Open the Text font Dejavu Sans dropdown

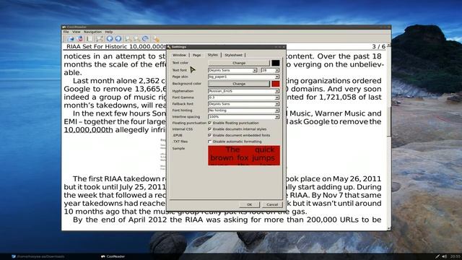coord(232,70)
